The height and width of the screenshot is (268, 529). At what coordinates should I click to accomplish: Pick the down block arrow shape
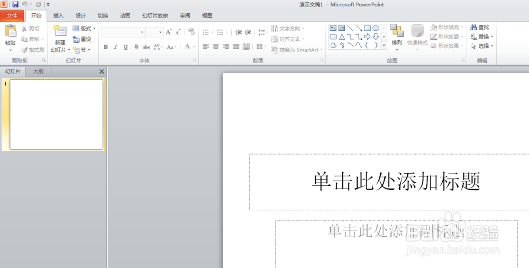(376, 37)
